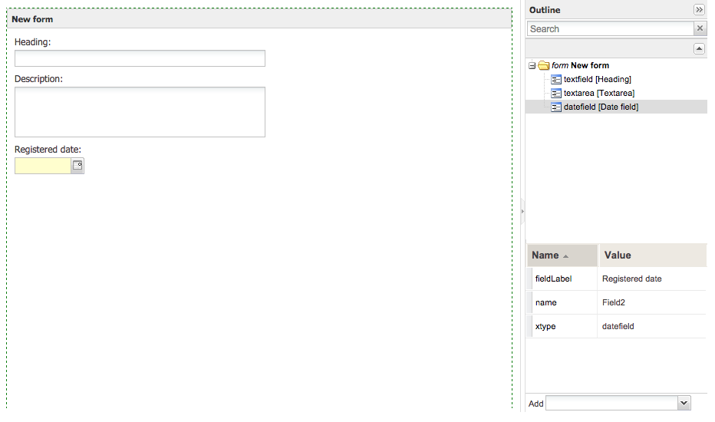The image size is (715, 422).
Task: Click the up-arrow button above outline tree
Action: [699, 49]
